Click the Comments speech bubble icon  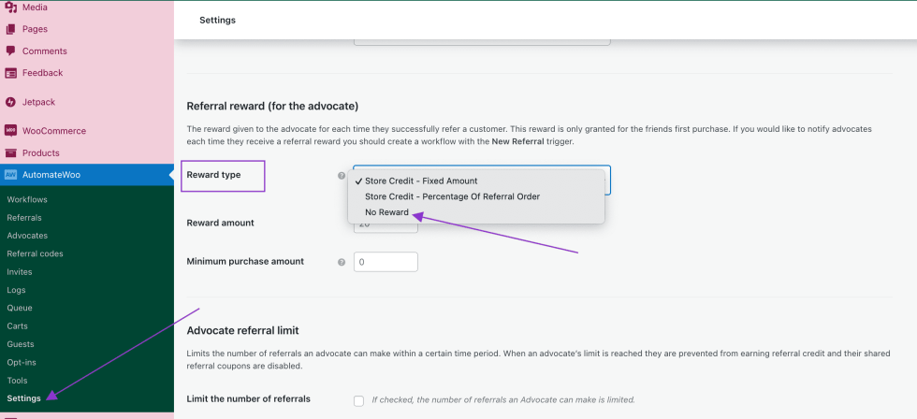point(11,51)
